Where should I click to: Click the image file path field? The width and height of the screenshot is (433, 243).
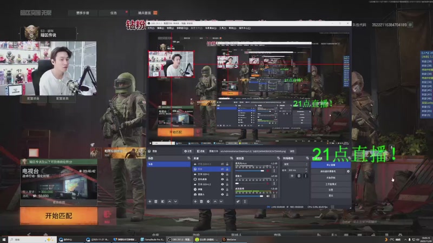[x=253, y=151]
